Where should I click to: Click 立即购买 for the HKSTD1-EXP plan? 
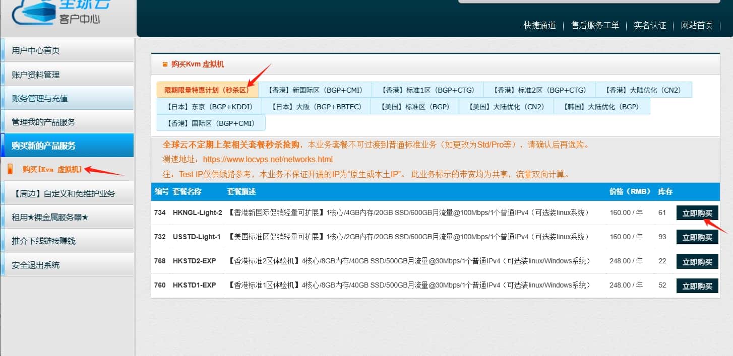click(697, 286)
